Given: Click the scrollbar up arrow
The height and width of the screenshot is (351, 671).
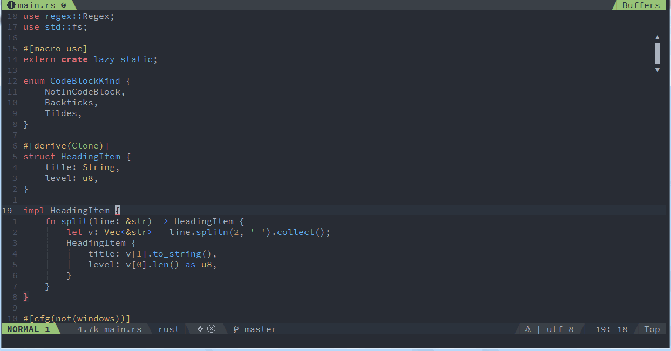Looking at the screenshot, I should (657, 38).
